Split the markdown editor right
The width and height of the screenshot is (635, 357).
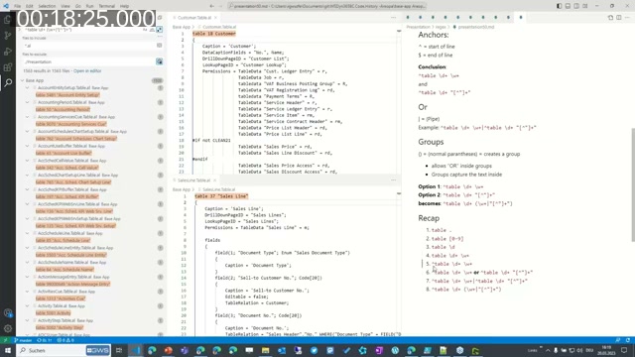point(619,18)
